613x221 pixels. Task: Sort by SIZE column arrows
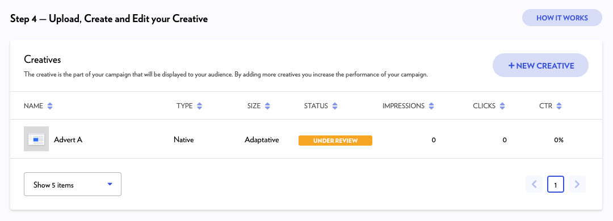(267, 106)
